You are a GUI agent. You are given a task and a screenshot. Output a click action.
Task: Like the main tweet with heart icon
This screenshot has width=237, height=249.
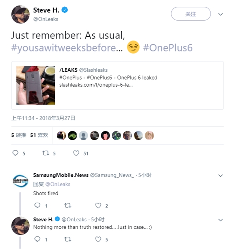coord(76,153)
